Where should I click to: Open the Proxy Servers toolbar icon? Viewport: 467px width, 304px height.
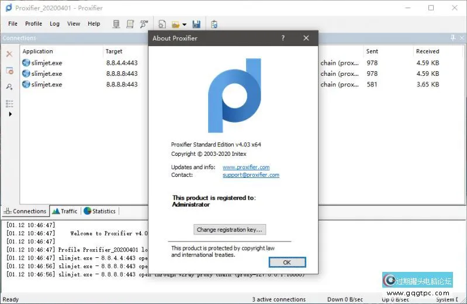click(116, 24)
